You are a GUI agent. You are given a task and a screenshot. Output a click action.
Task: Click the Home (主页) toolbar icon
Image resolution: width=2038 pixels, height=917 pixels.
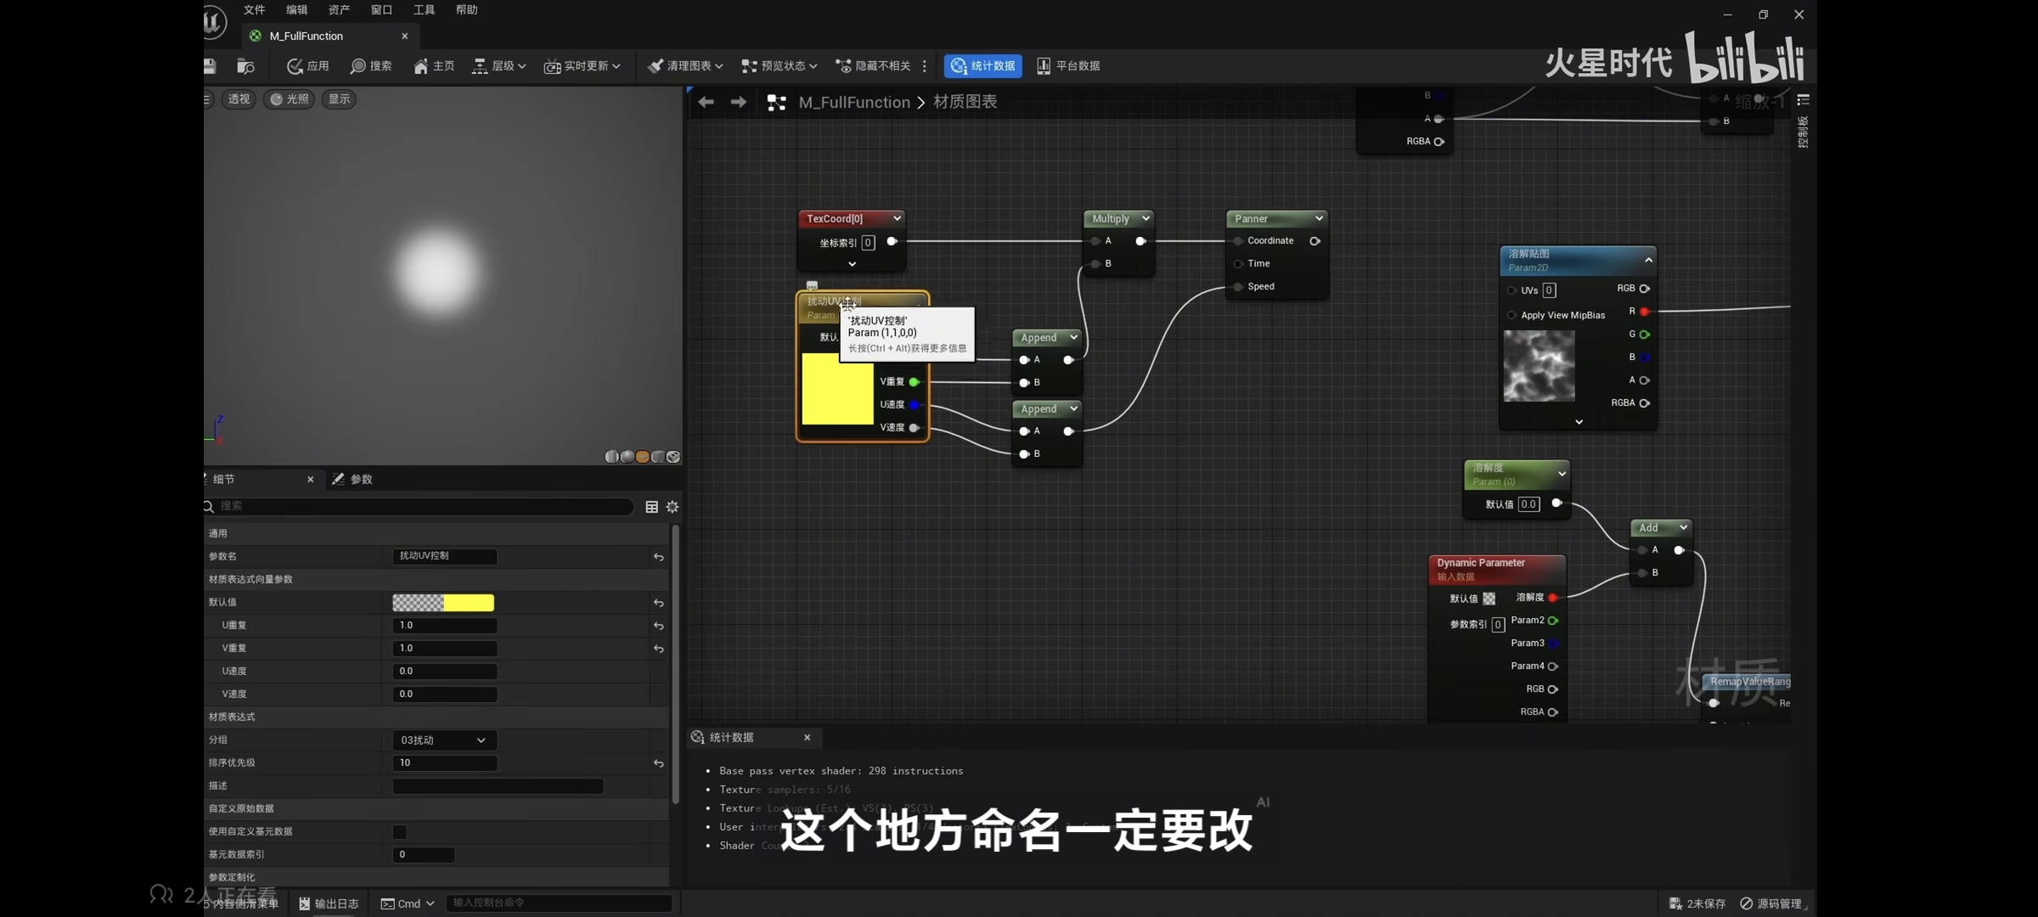[x=421, y=66]
